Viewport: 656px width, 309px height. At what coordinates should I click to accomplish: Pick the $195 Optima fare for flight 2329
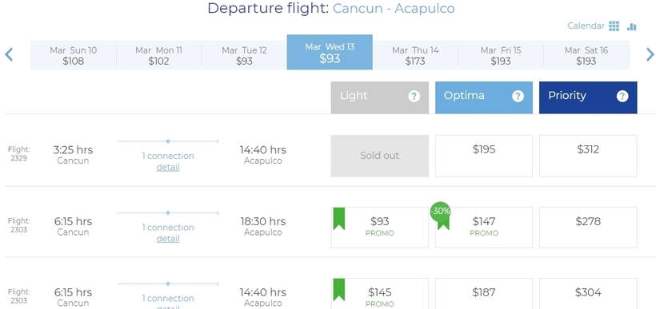pyautogui.click(x=484, y=156)
